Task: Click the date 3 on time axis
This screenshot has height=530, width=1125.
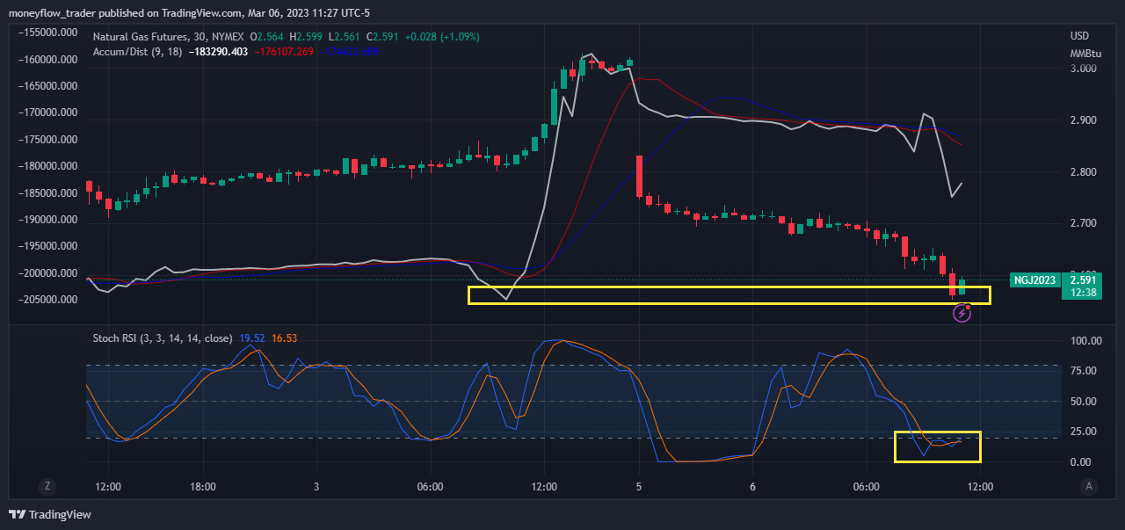Action: click(316, 486)
